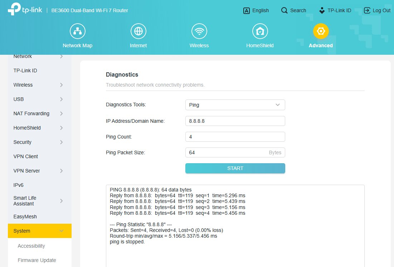Click the Internet globe icon
Viewport: 394px width, 267px height.
pyautogui.click(x=138, y=31)
